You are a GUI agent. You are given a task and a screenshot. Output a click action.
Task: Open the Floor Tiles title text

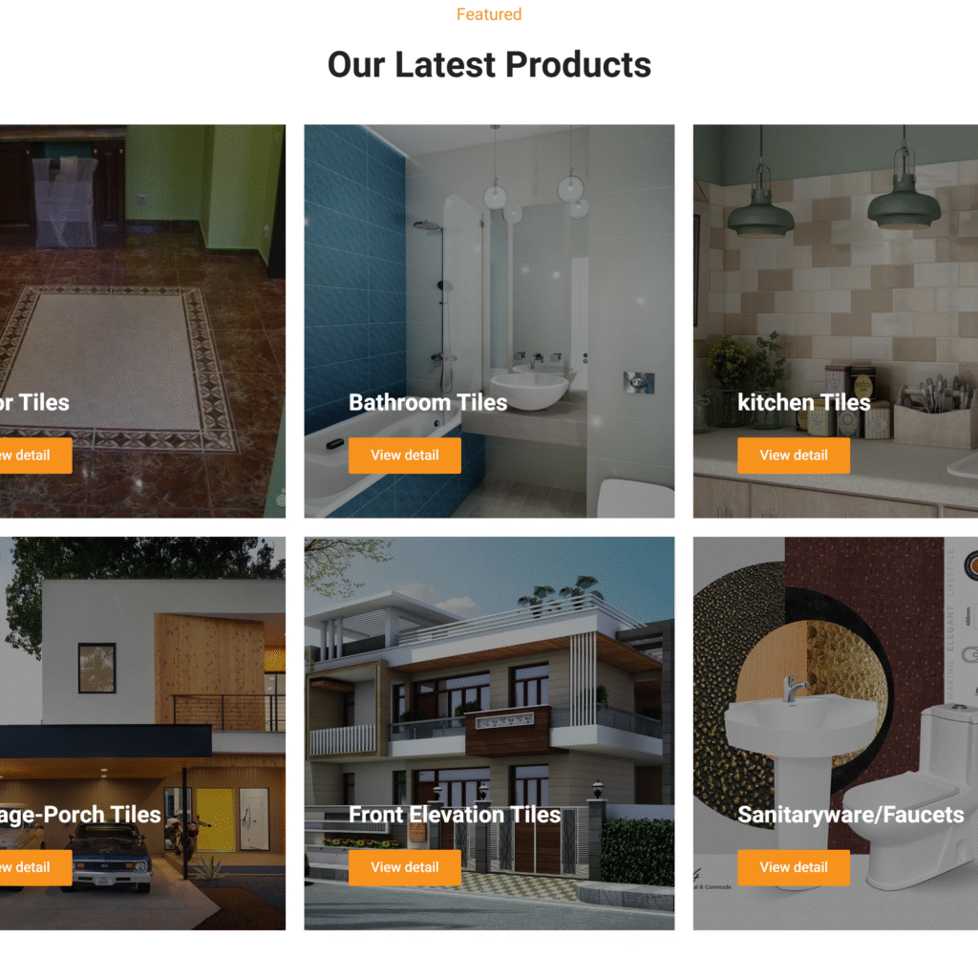(34, 402)
